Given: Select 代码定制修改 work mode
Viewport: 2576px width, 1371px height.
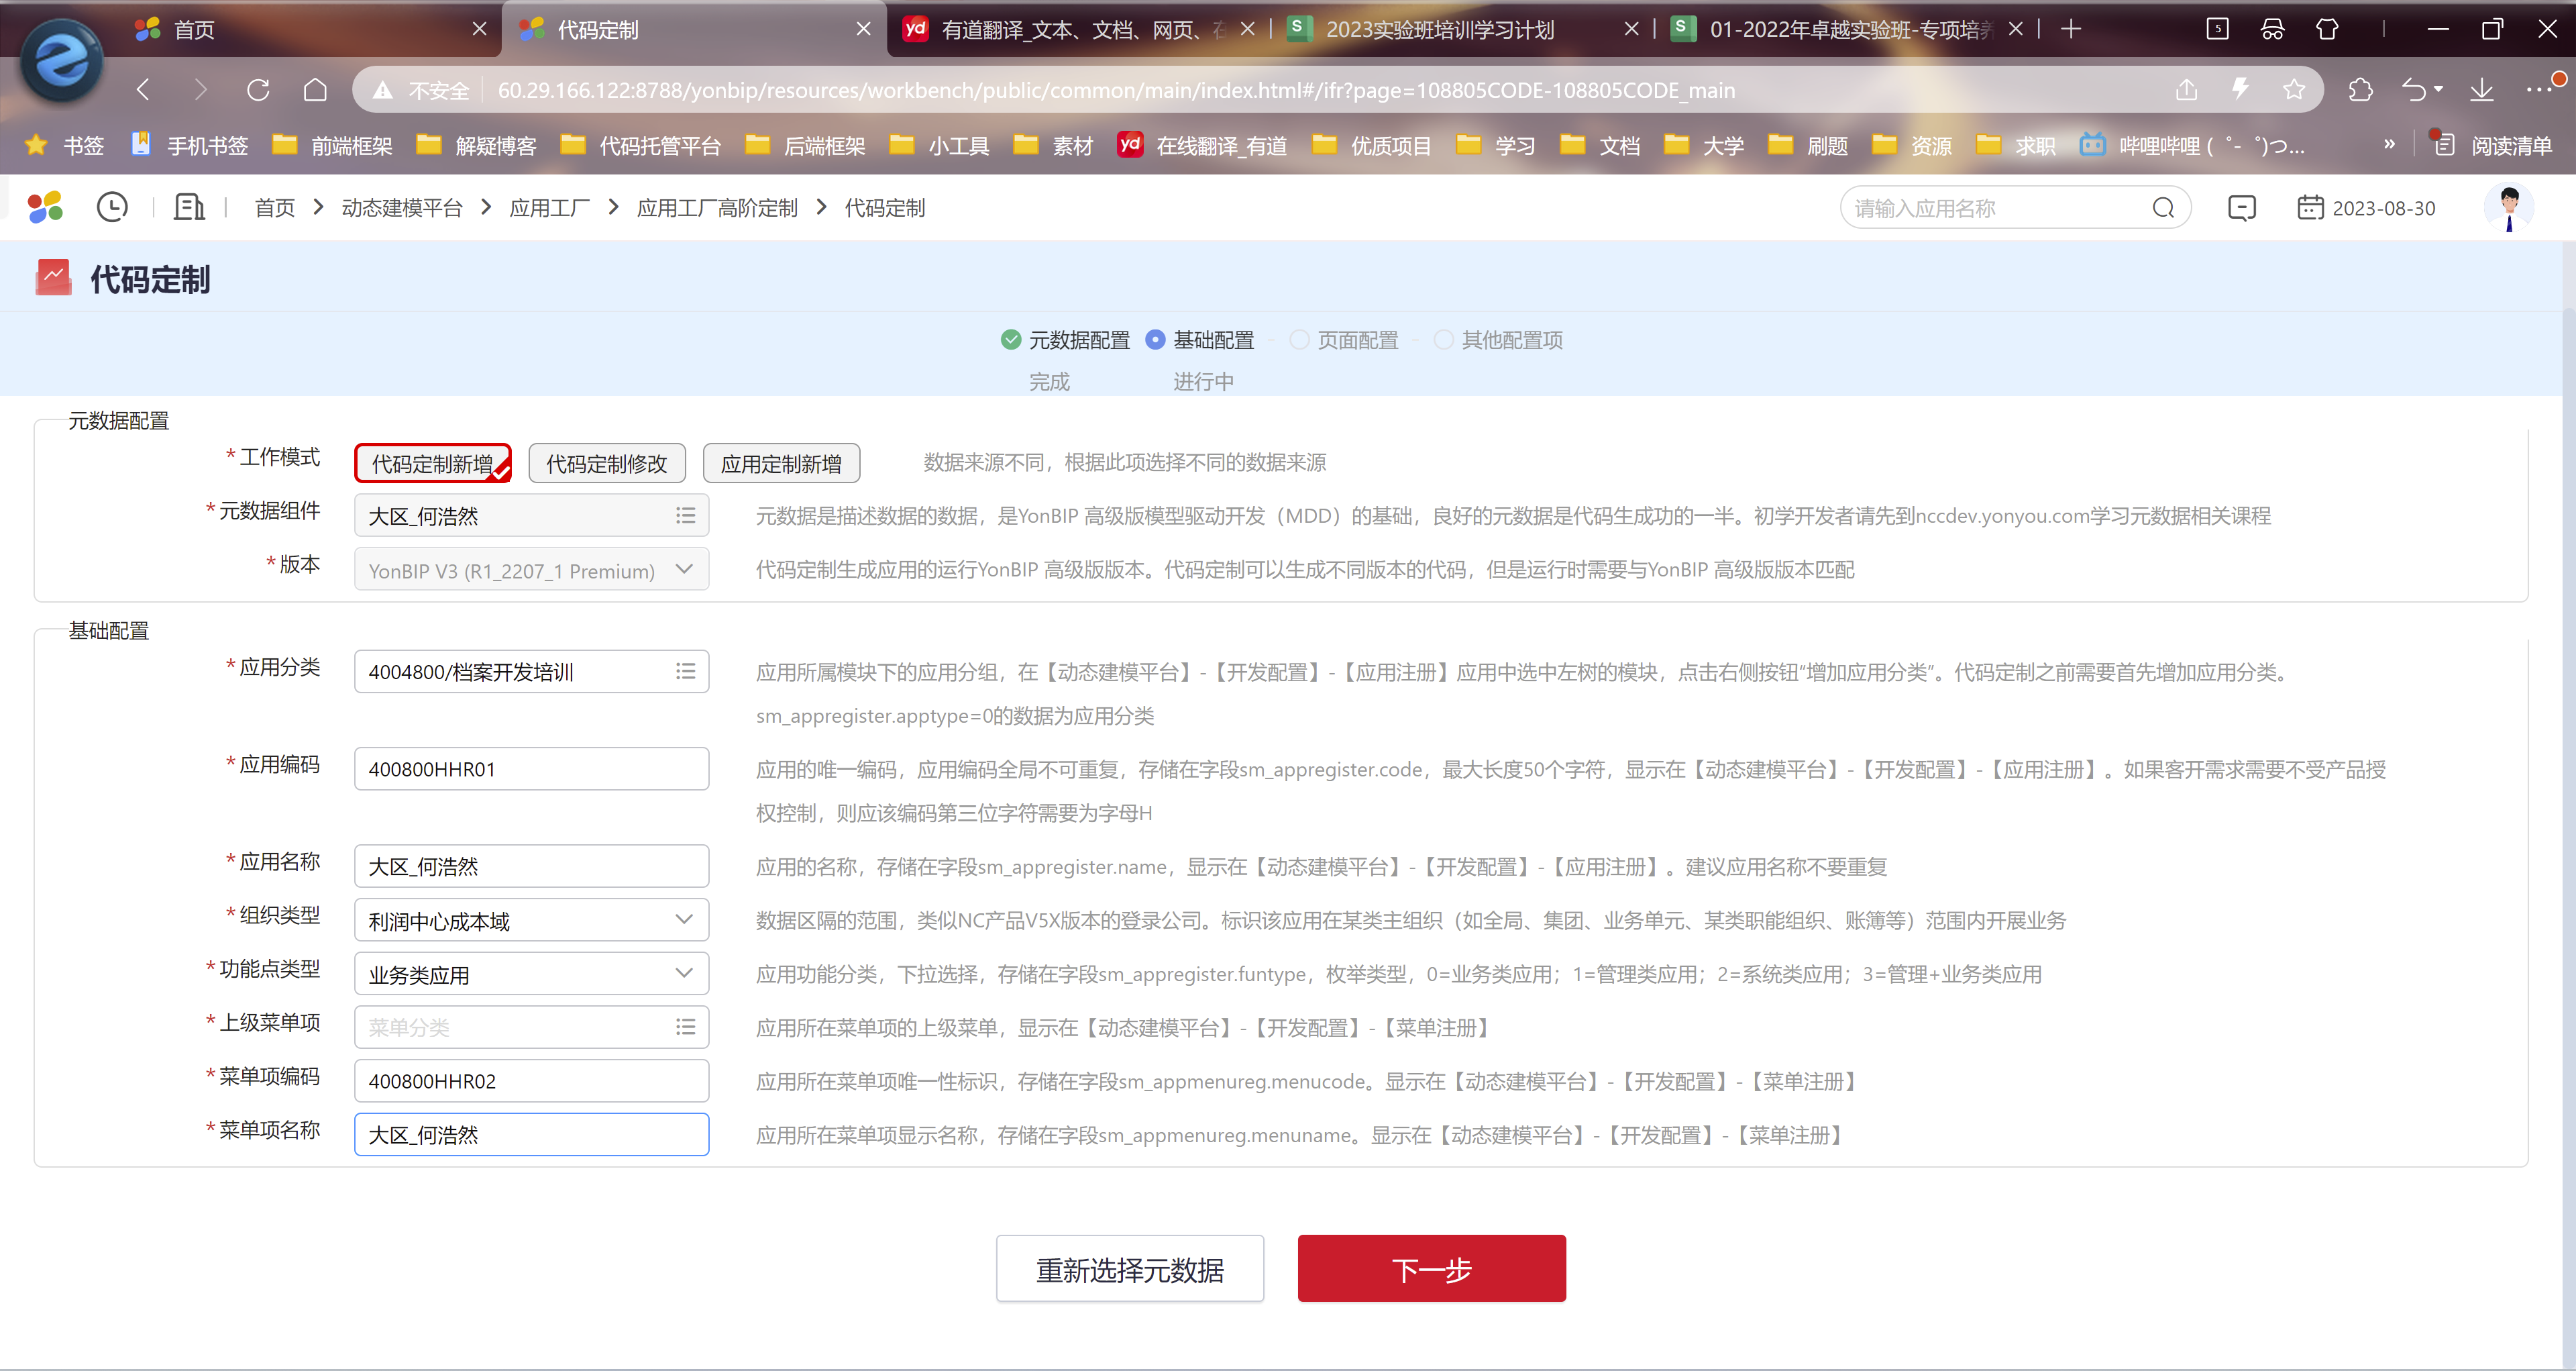Looking at the screenshot, I should (606, 463).
